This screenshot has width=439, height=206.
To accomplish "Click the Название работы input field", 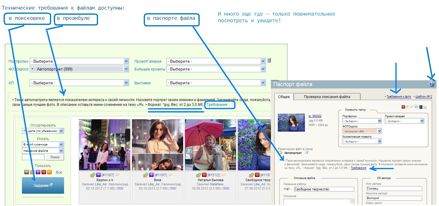I will coord(324,189).
